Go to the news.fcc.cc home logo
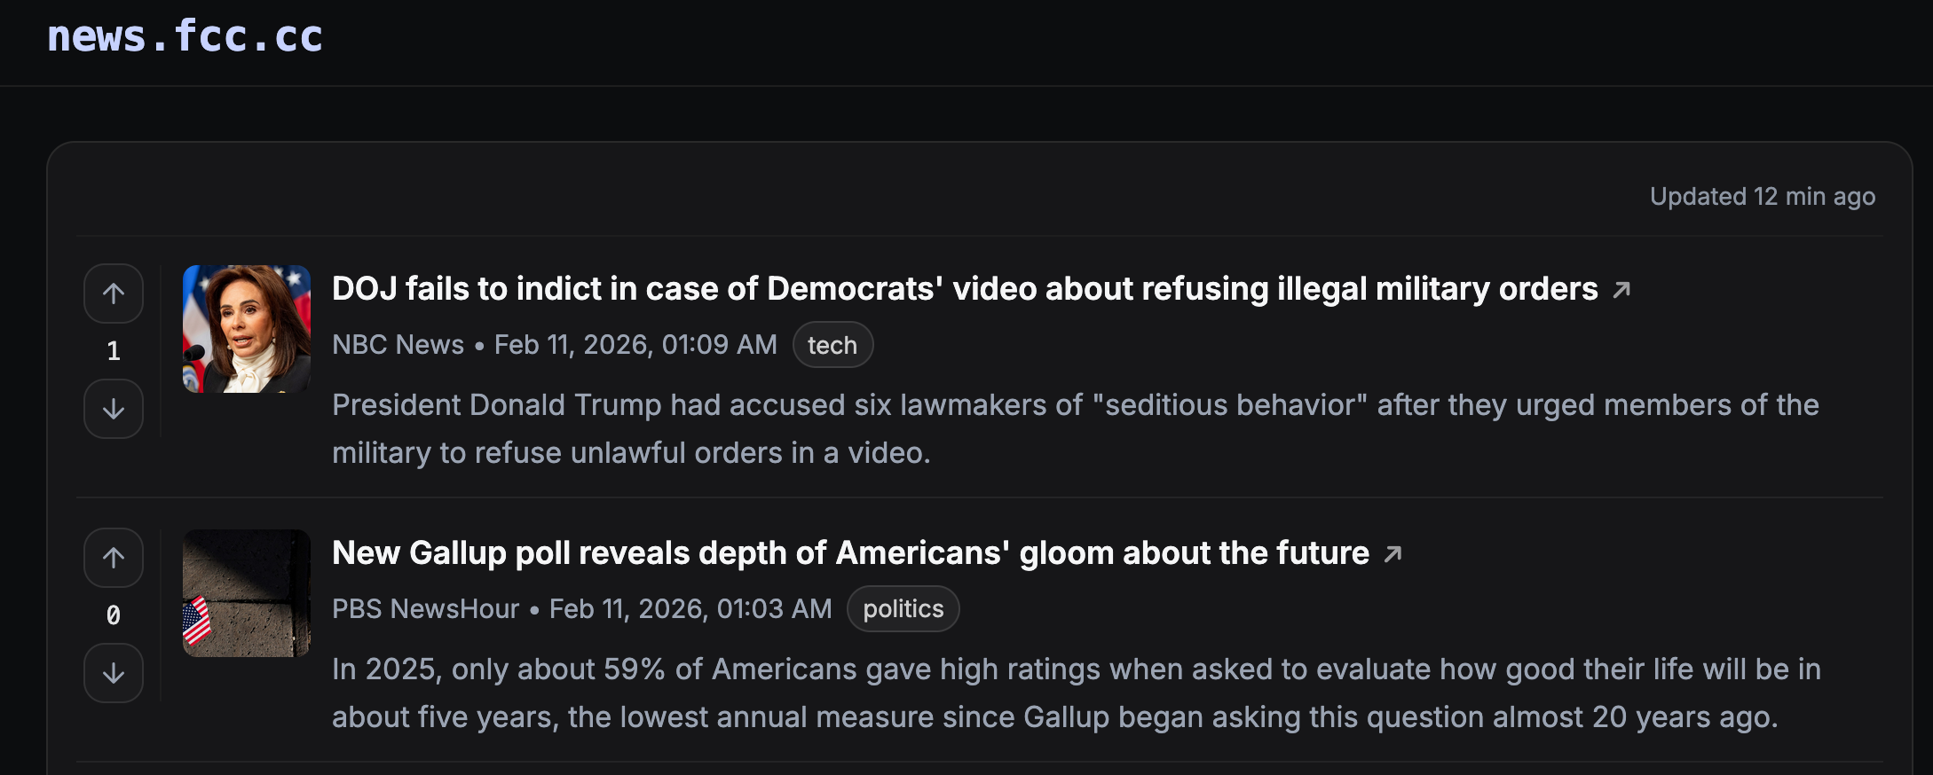 pyautogui.click(x=185, y=37)
